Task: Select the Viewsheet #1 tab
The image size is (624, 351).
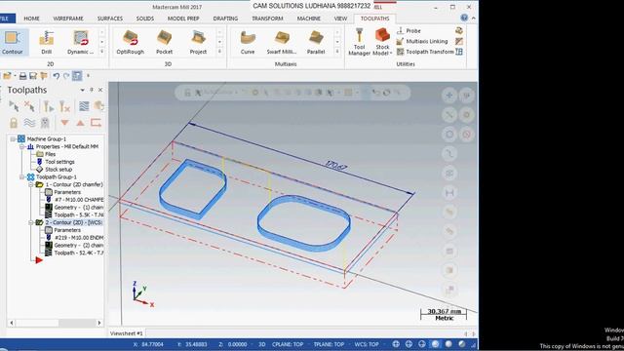Action: click(x=126, y=333)
